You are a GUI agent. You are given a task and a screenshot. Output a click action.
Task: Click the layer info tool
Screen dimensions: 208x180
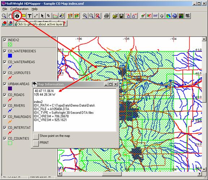pyautogui.click(x=17, y=16)
